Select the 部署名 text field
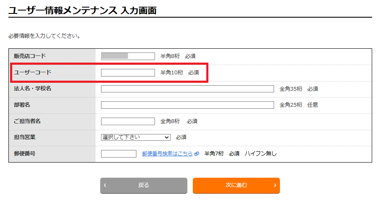This screenshot has width=381, height=205. tap(187, 105)
